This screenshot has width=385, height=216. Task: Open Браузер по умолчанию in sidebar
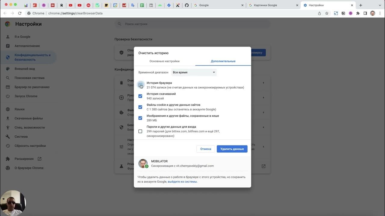point(32,87)
